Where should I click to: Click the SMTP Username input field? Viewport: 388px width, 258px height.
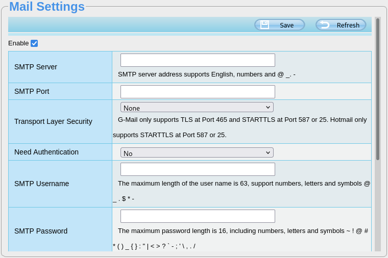[198, 169]
